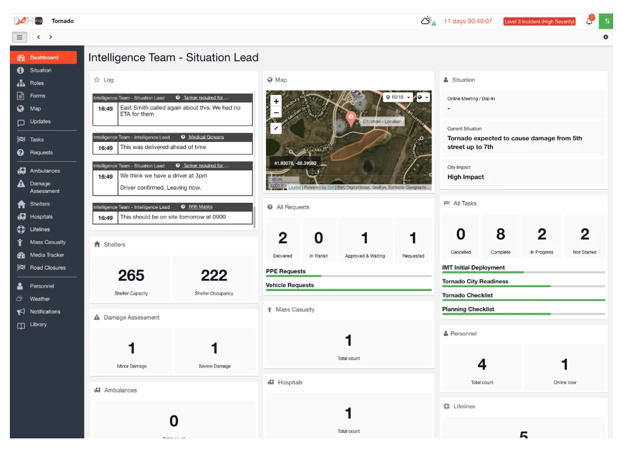Zoom in on the map

(276, 101)
